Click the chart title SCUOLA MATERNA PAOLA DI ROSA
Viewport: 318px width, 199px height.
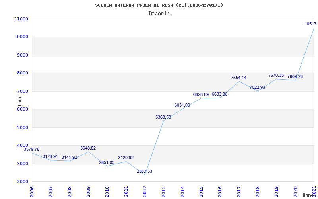pyautogui.click(x=159, y=5)
